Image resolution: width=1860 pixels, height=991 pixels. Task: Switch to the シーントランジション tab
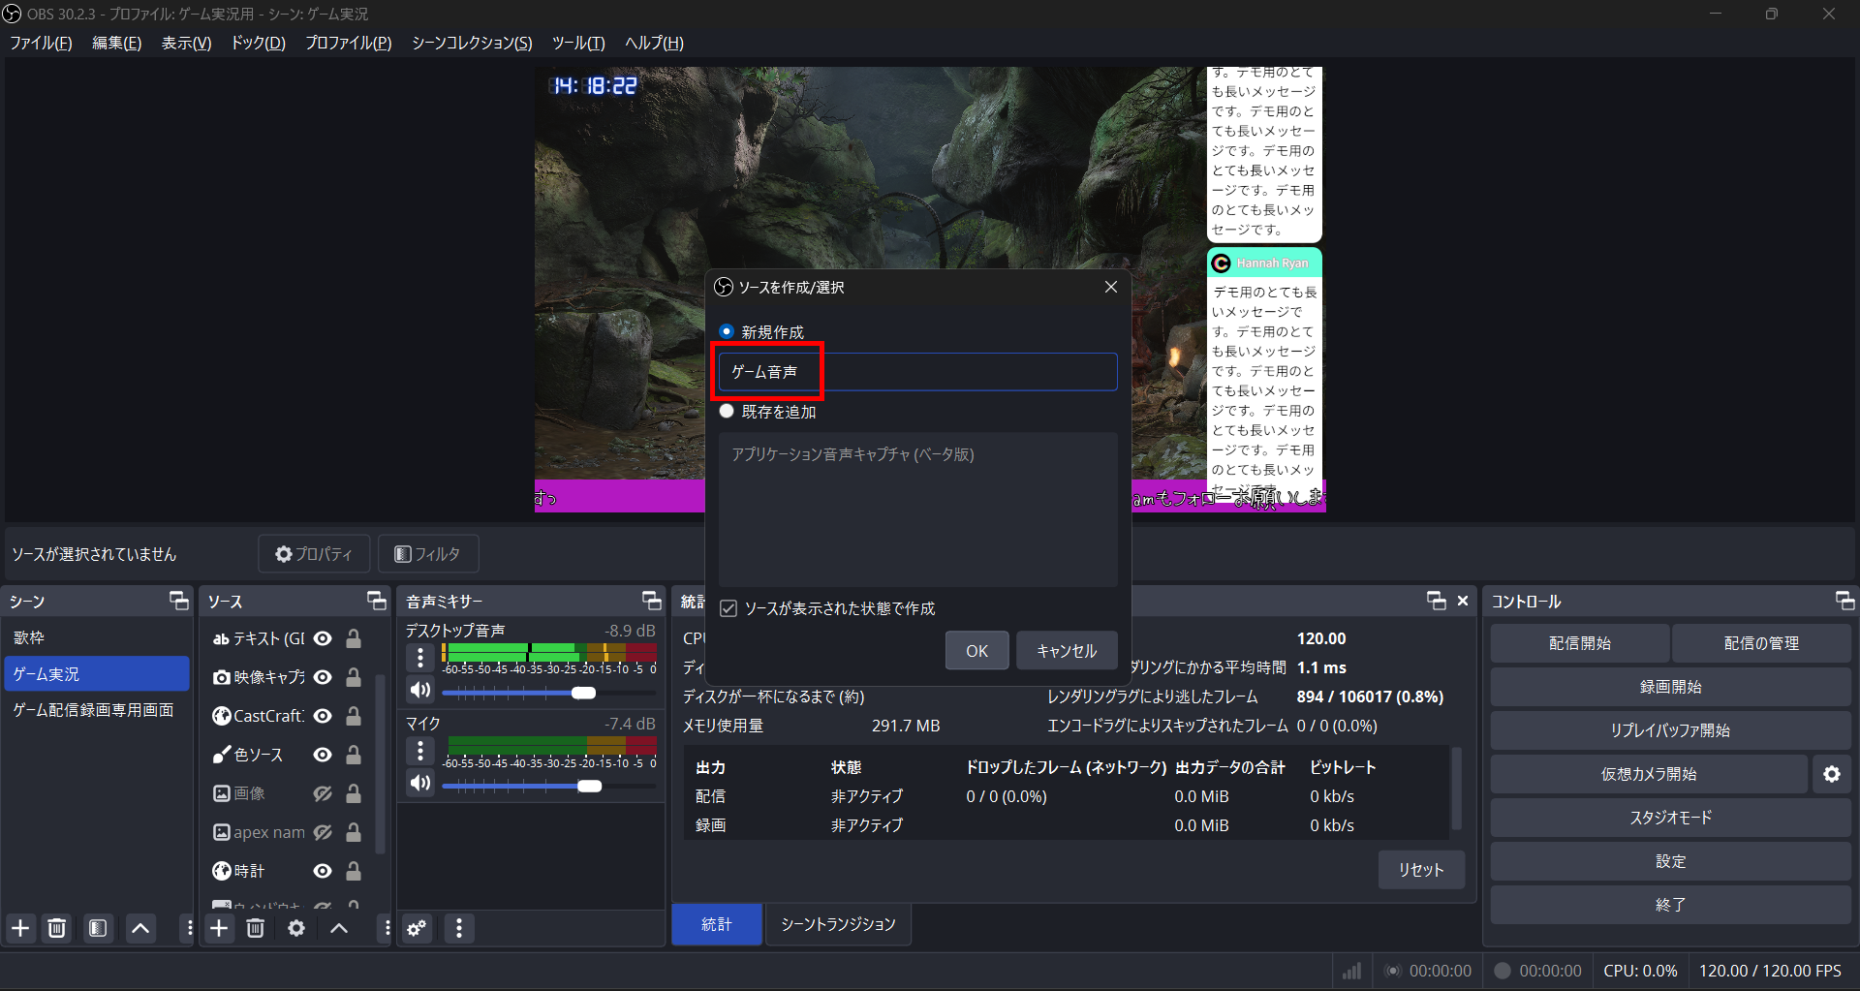point(837,924)
